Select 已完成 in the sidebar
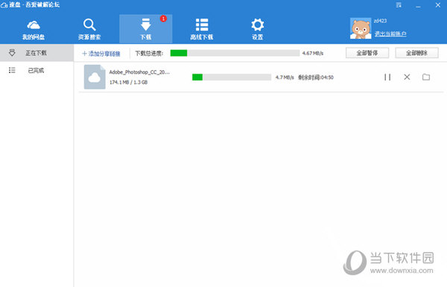This screenshot has width=447, height=287. [37, 70]
